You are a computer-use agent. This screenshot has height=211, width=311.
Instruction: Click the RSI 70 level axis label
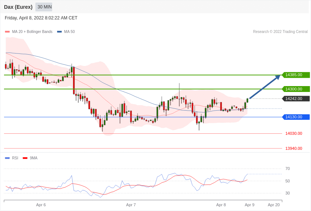pyautogui.click(x=288, y=169)
